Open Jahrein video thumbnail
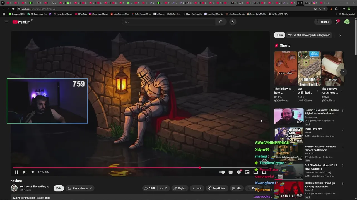 click(x=289, y=116)
